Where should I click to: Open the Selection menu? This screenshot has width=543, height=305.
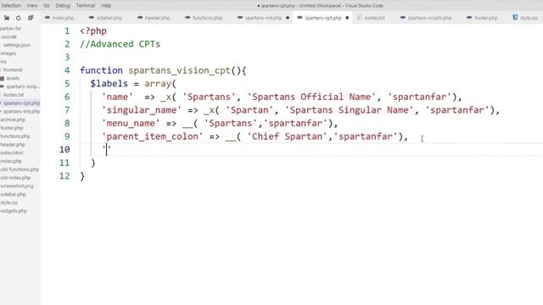point(11,6)
